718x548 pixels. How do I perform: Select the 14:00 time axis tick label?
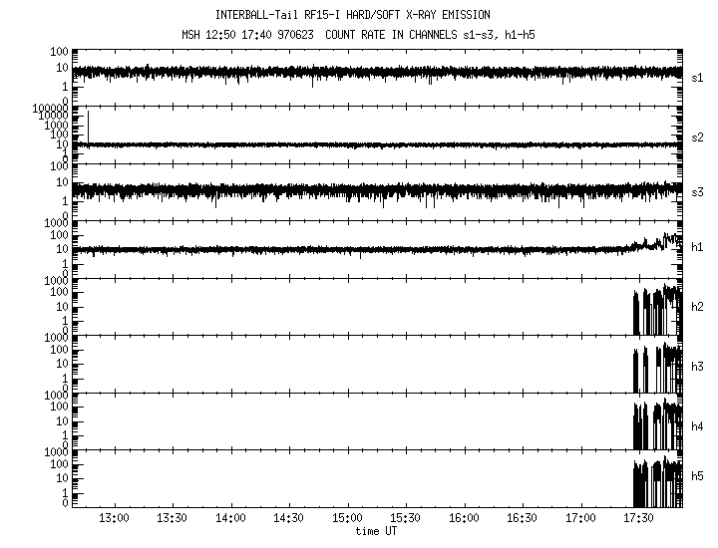(x=231, y=519)
